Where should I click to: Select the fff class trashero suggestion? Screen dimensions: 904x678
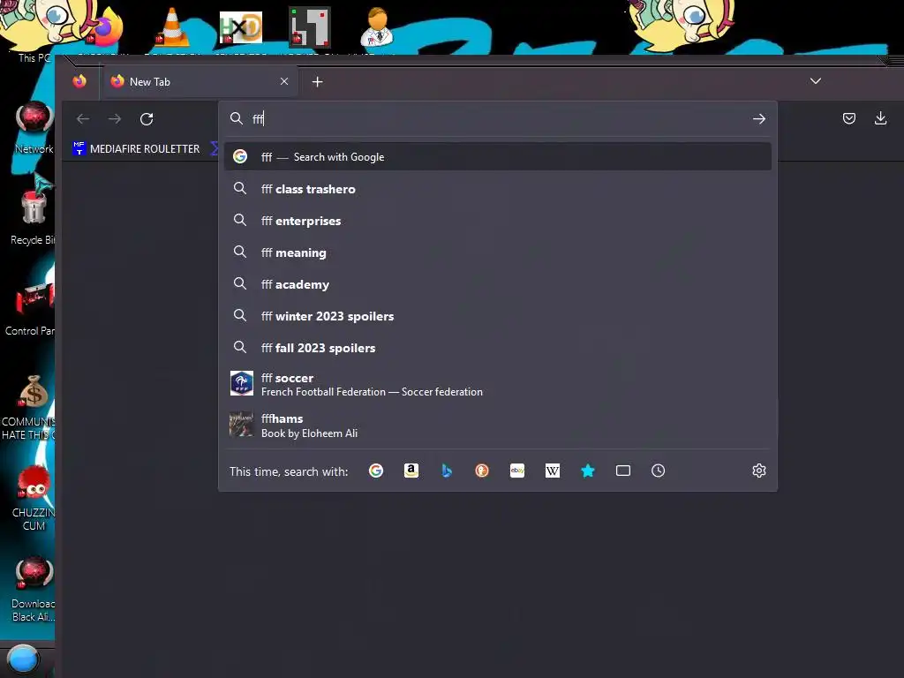pos(497,189)
